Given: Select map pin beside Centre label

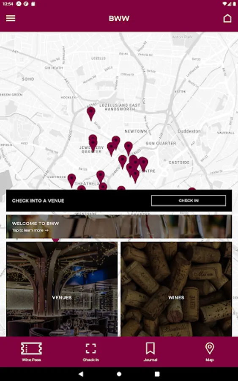Looking at the screenshot, I should 143,164.
